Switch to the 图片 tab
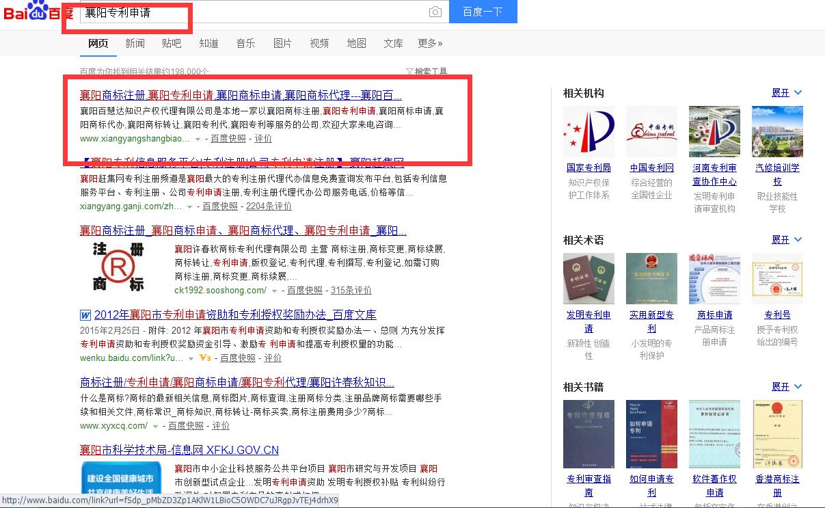The height and width of the screenshot is (508, 825). pos(282,43)
